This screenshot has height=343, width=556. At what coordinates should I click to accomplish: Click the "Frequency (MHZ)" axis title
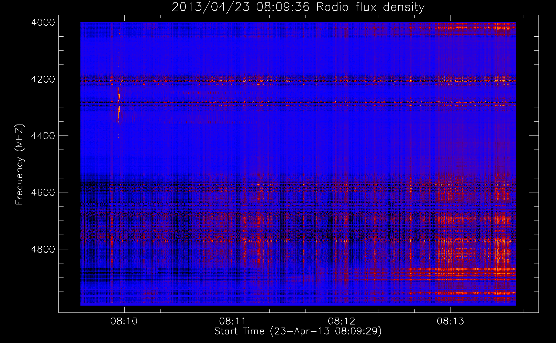click(20, 165)
